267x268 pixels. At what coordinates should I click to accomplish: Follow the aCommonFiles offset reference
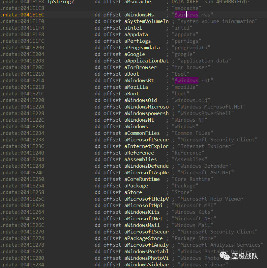142,133
